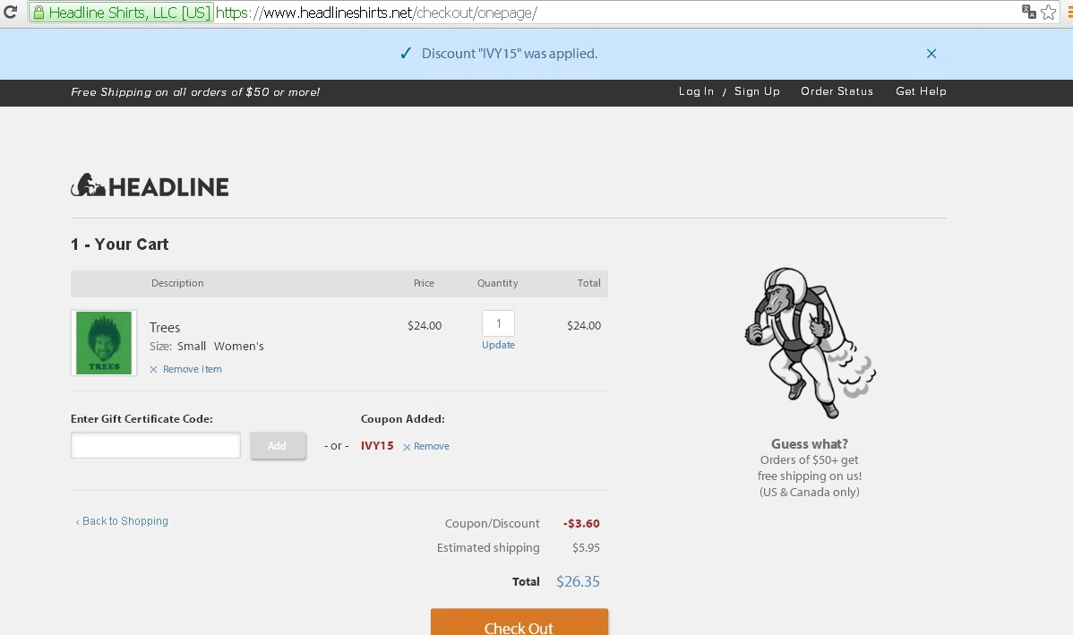Click the Description column header

[x=177, y=283]
